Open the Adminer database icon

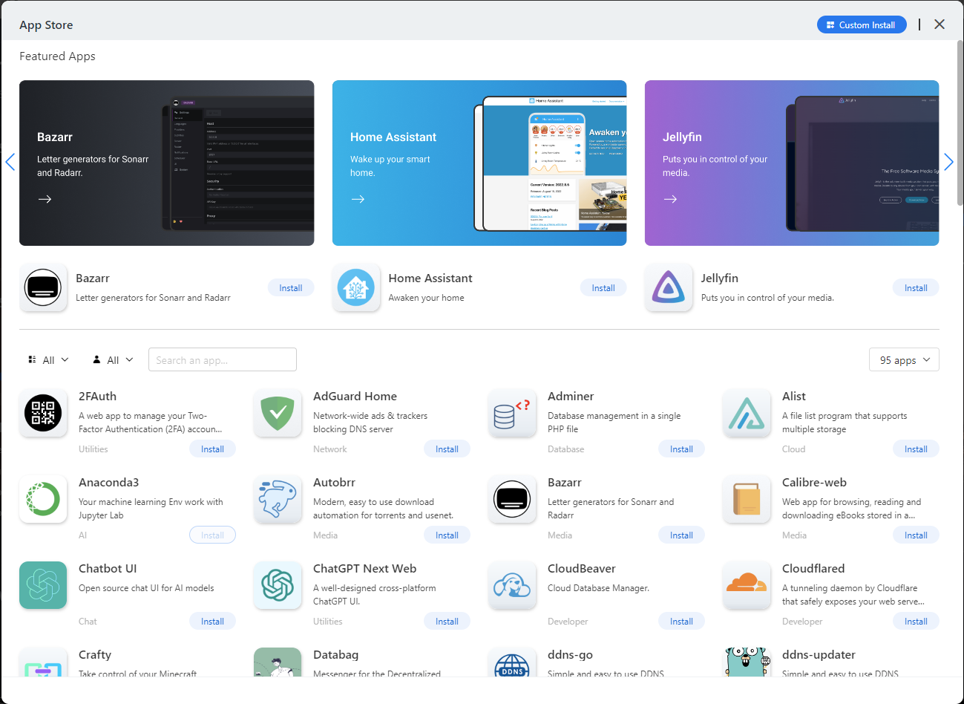[x=512, y=413]
